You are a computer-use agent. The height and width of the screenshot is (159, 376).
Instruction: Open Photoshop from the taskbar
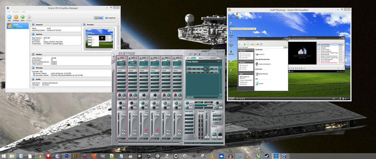tap(67, 156)
